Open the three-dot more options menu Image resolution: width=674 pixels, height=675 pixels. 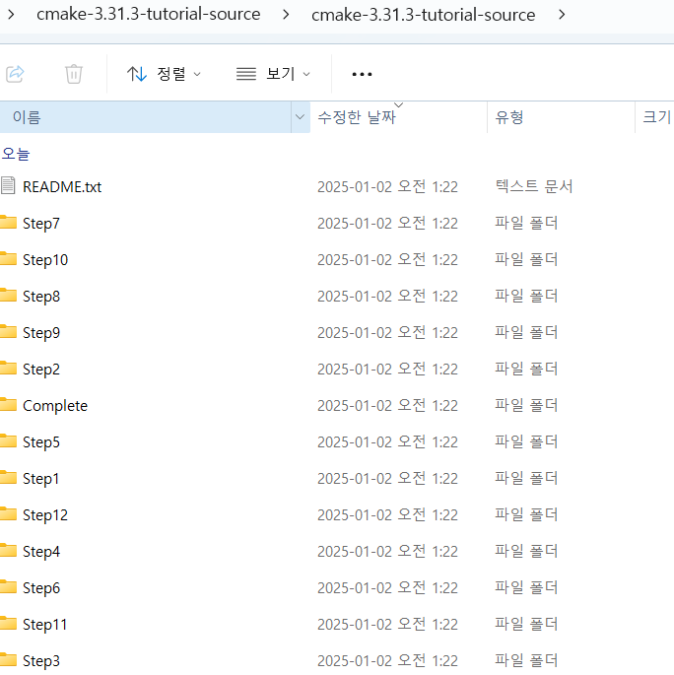[362, 74]
